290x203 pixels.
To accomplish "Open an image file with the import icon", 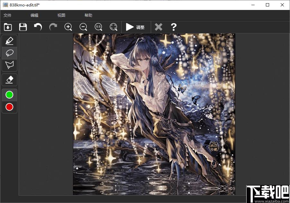I will click(x=8, y=27).
